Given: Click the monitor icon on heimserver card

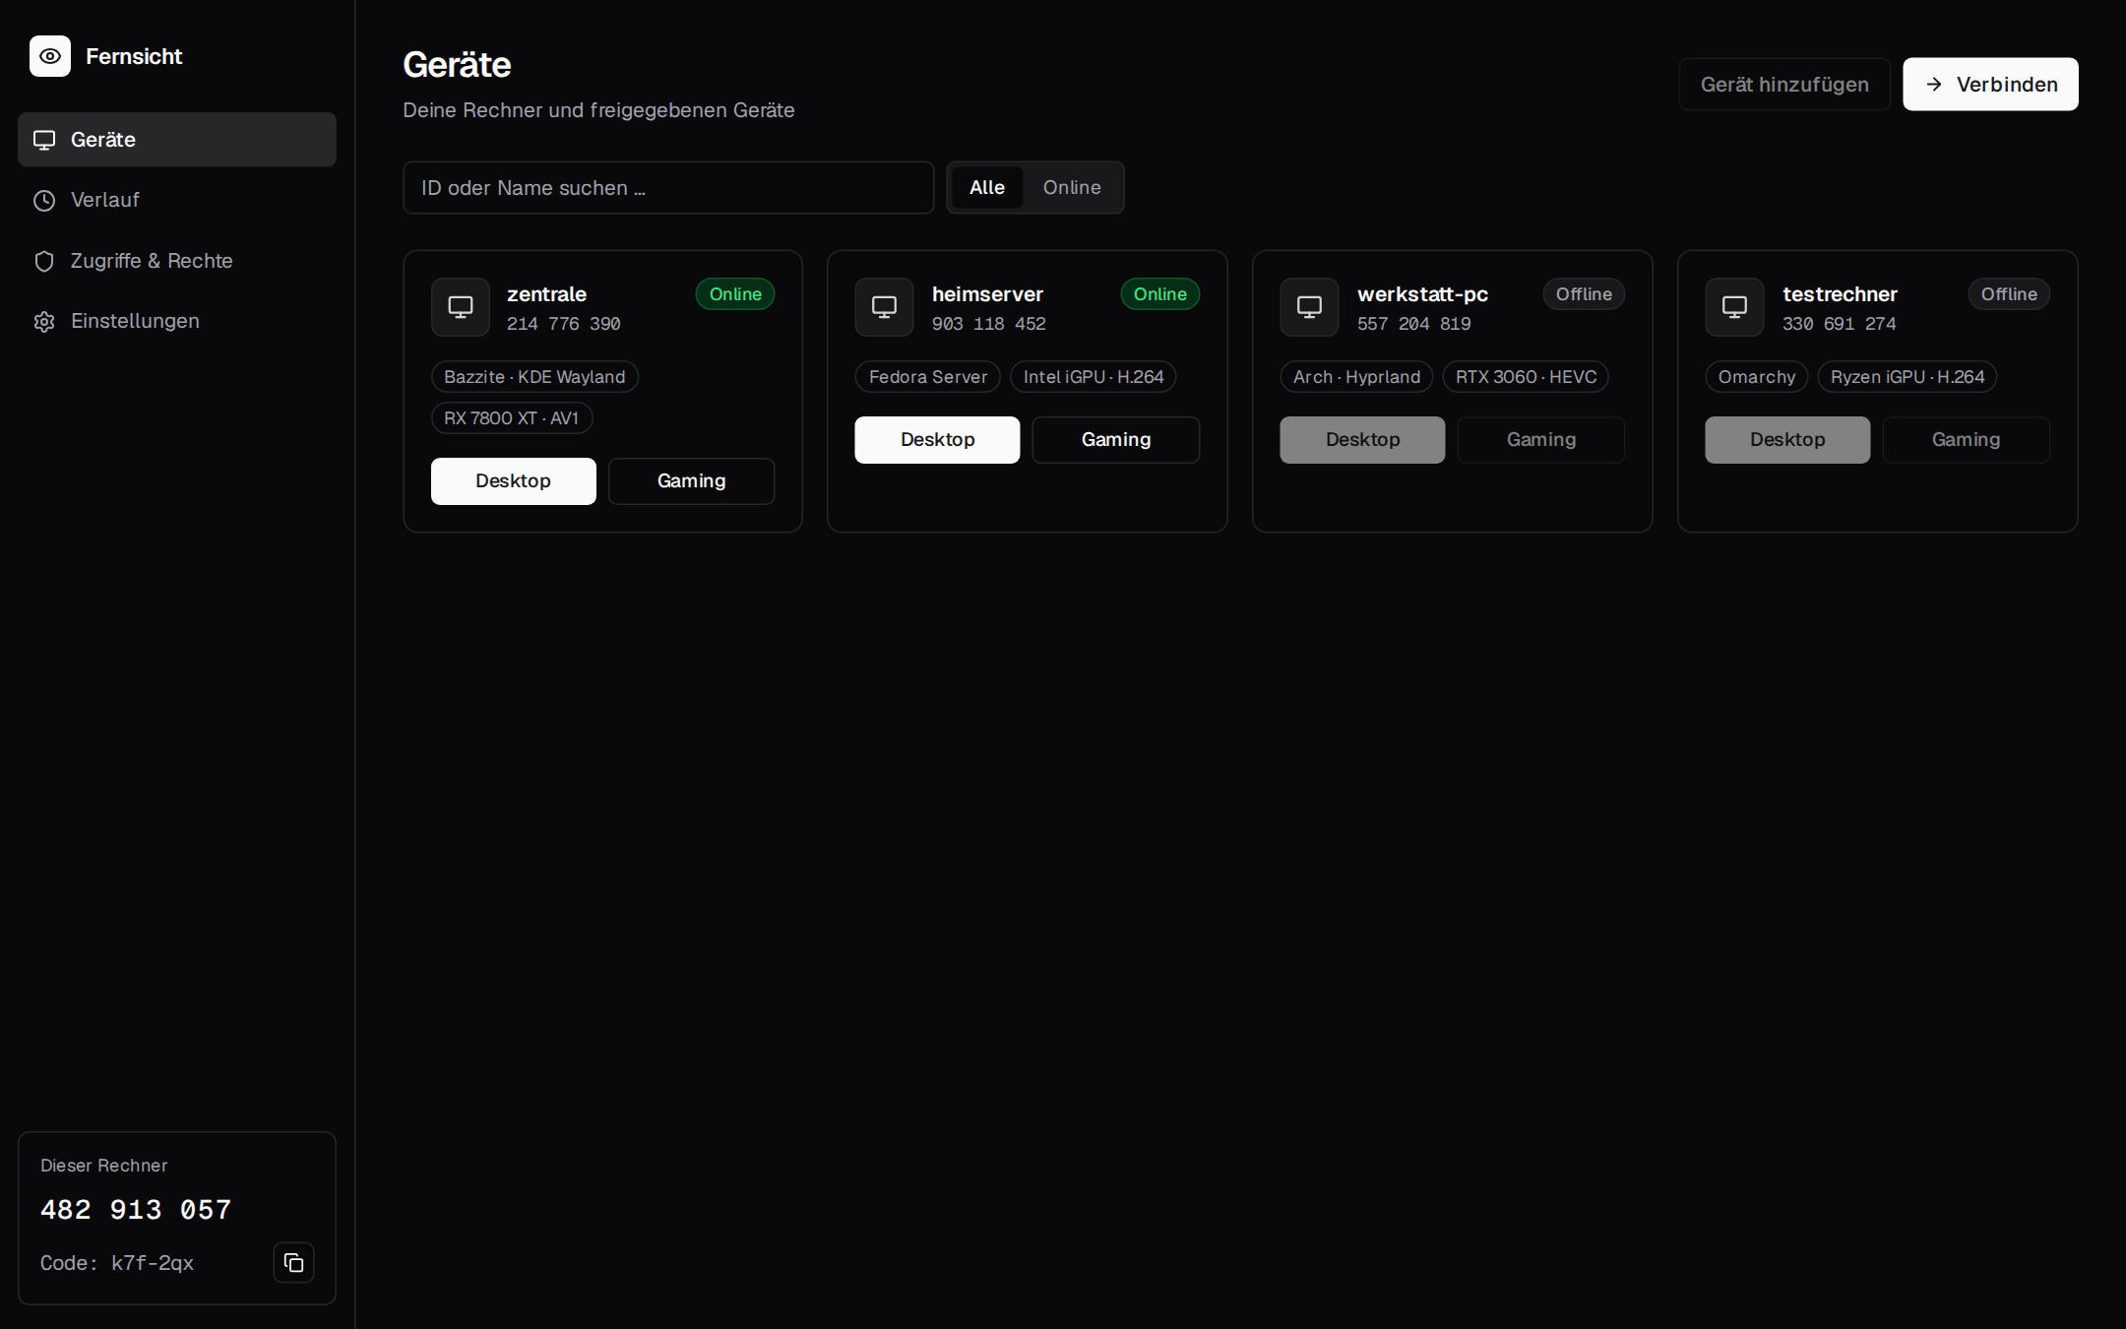Looking at the screenshot, I should click(884, 307).
